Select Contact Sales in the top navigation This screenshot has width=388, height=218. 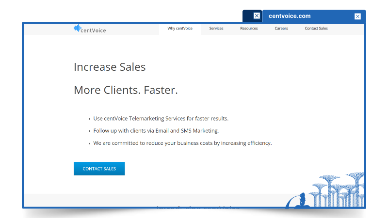[x=316, y=29]
